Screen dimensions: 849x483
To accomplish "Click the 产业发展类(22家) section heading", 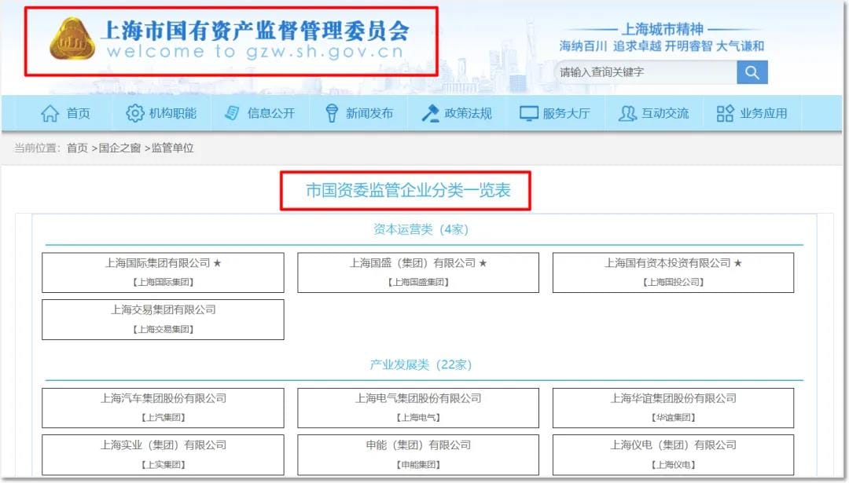I will click(x=421, y=364).
